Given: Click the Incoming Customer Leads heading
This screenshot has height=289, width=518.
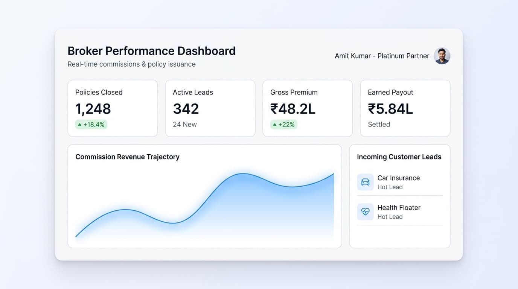Looking at the screenshot, I should [x=399, y=157].
